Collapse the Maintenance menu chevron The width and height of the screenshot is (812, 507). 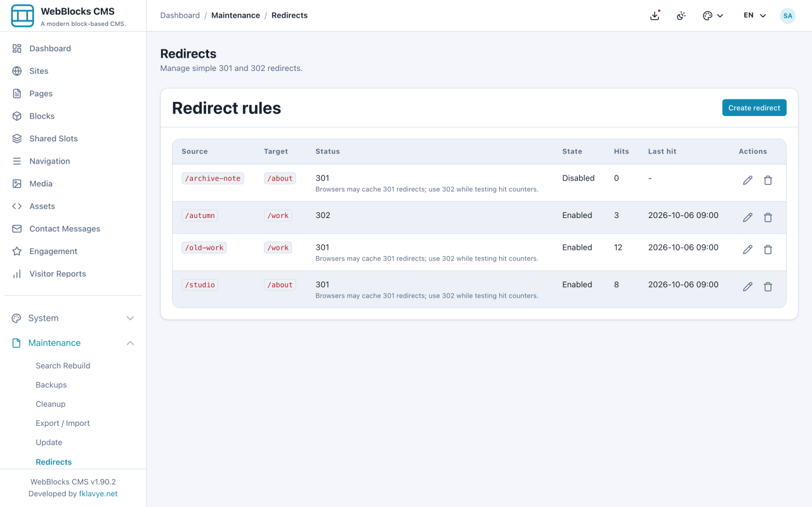point(130,343)
